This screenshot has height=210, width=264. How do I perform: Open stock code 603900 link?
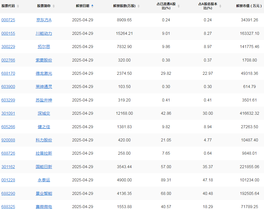[8, 87]
